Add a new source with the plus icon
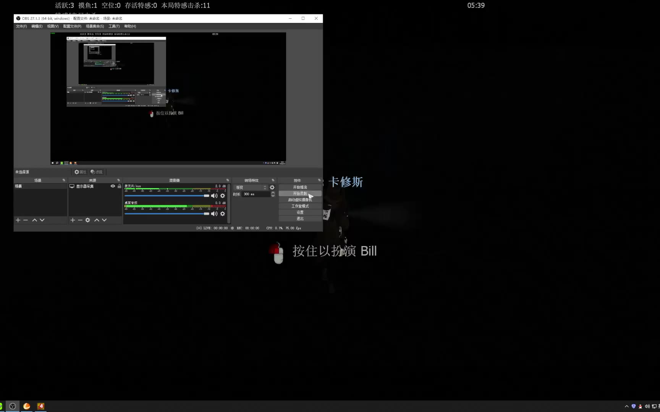This screenshot has height=412, width=660. click(x=73, y=220)
